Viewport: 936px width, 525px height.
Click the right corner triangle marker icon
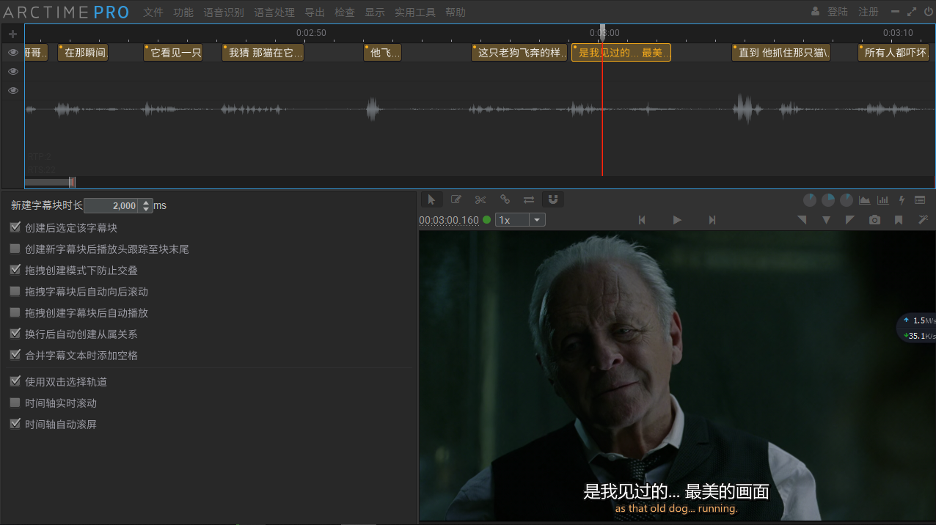click(850, 220)
